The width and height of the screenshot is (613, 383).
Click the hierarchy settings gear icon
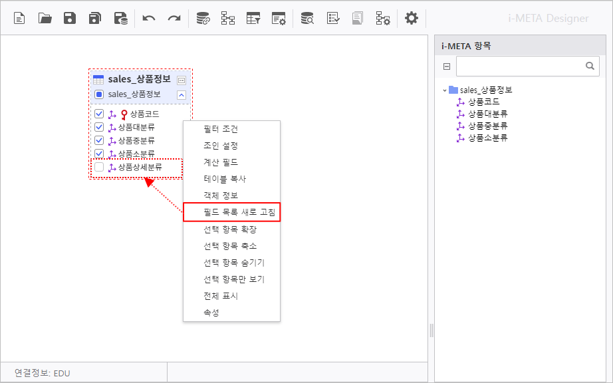pyautogui.click(x=383, y=19)
